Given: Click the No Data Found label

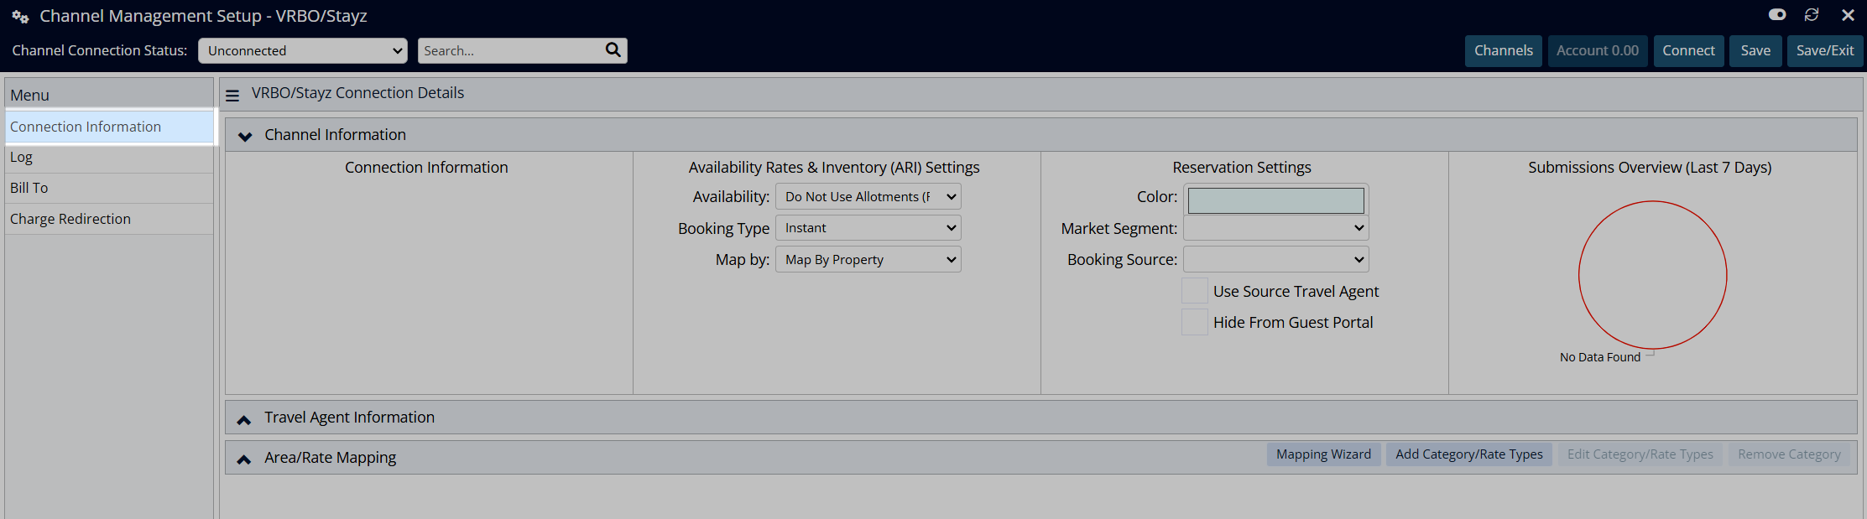Looking at the screenshot, I should click(1600, 357).
